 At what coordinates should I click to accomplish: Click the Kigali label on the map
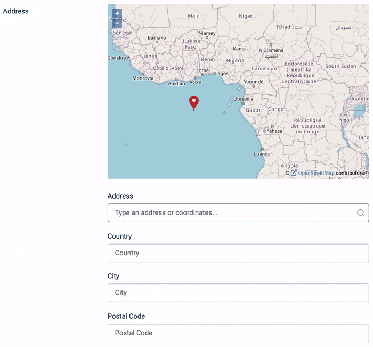click(x=345, y=120)
